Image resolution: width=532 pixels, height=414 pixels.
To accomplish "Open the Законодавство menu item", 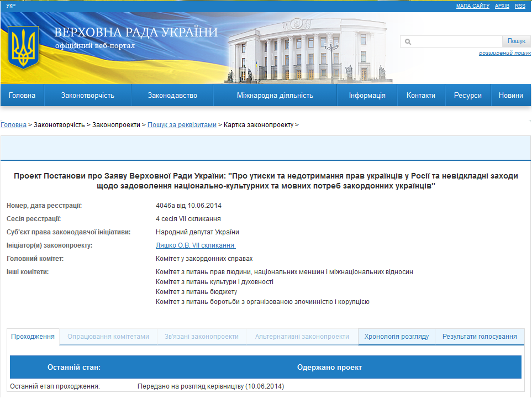I will click(x=172, y=96).
